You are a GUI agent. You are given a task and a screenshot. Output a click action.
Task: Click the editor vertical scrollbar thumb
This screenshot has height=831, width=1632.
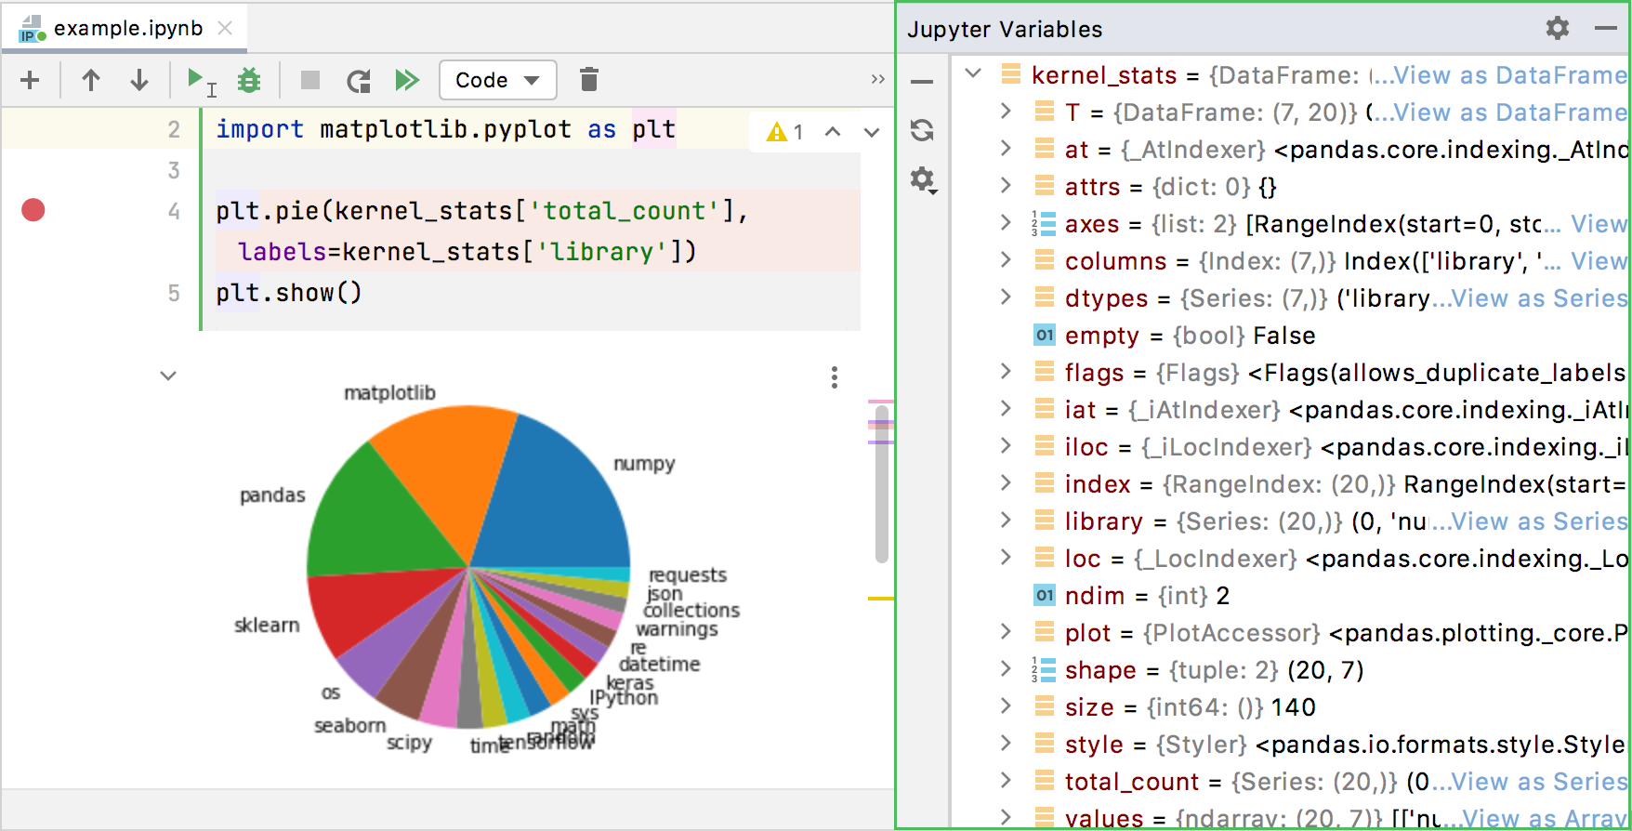point(881,483)
